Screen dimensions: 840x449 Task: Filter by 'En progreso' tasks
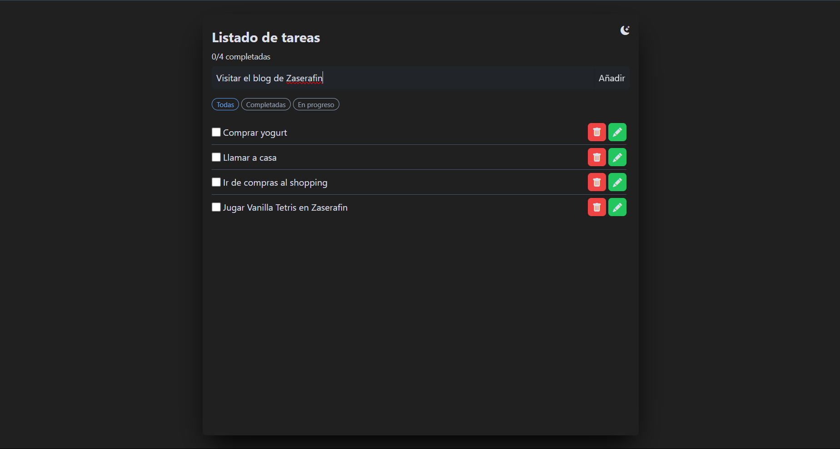coord(316,104)
